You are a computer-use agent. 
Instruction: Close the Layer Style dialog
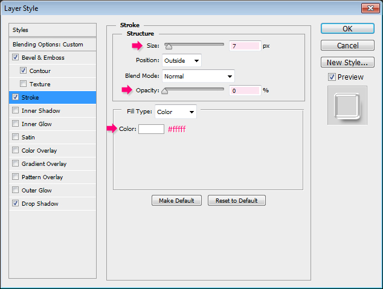coord(370,8)
